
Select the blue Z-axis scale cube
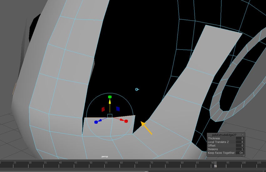point(96,122)
